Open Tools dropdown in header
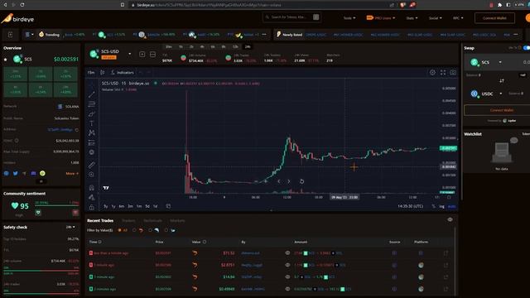The width and height of the screenshot is (530, 298). [349, 18]
